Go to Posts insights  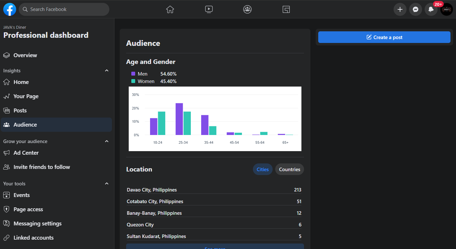(x=56, y=110)
